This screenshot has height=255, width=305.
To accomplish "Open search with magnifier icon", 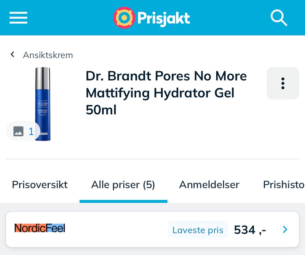I will (279, 18).
